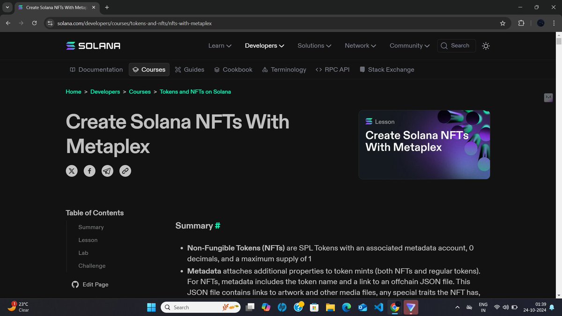Screen dimensions: 562x316
Task: Share lesson on Facebook icon
Action: coord(89,171)
